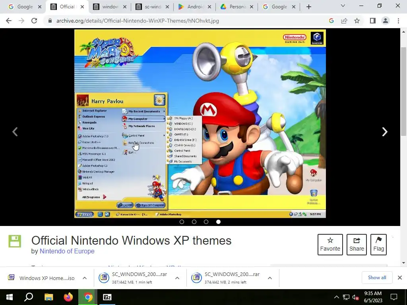Show hidden system tray icons

[x=336, y=297]
